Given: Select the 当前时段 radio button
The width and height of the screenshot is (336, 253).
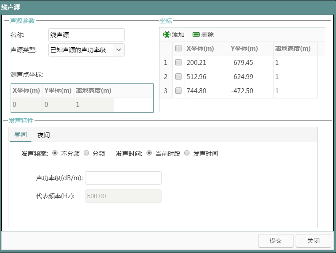Looking at the screenshot, I should pos(149,153).
